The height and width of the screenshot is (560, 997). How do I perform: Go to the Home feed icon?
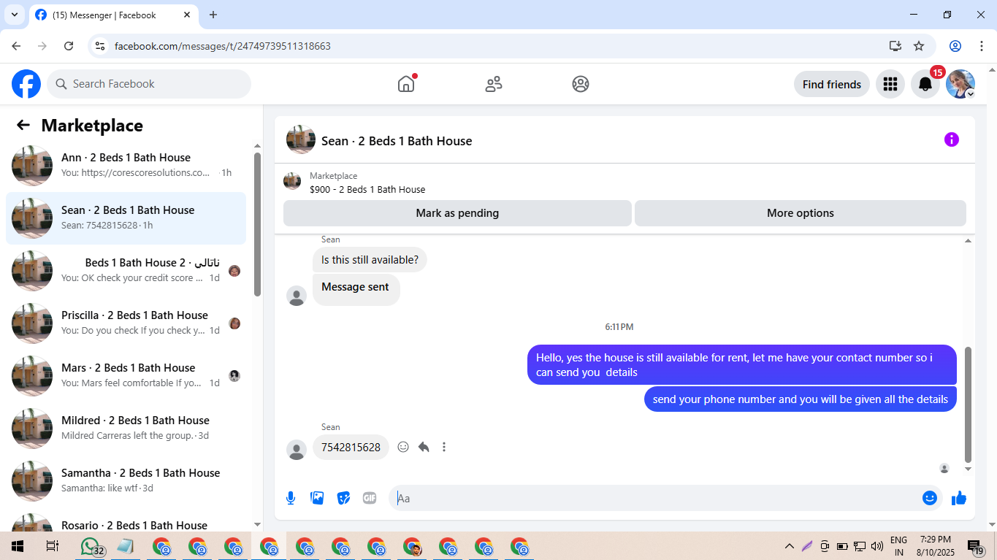[406, 84]
